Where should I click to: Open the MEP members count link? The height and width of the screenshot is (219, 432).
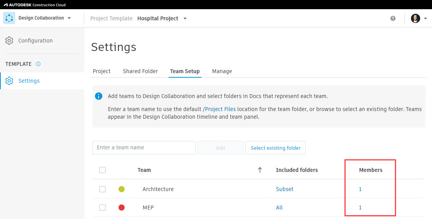click(360, 208)
